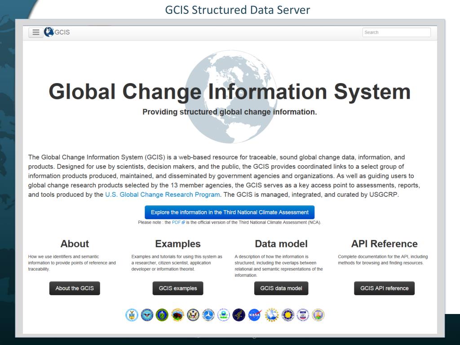This screenshot has height=345, width=460.
Task: Click the NSF globe logo
Action: coord(272,315)
